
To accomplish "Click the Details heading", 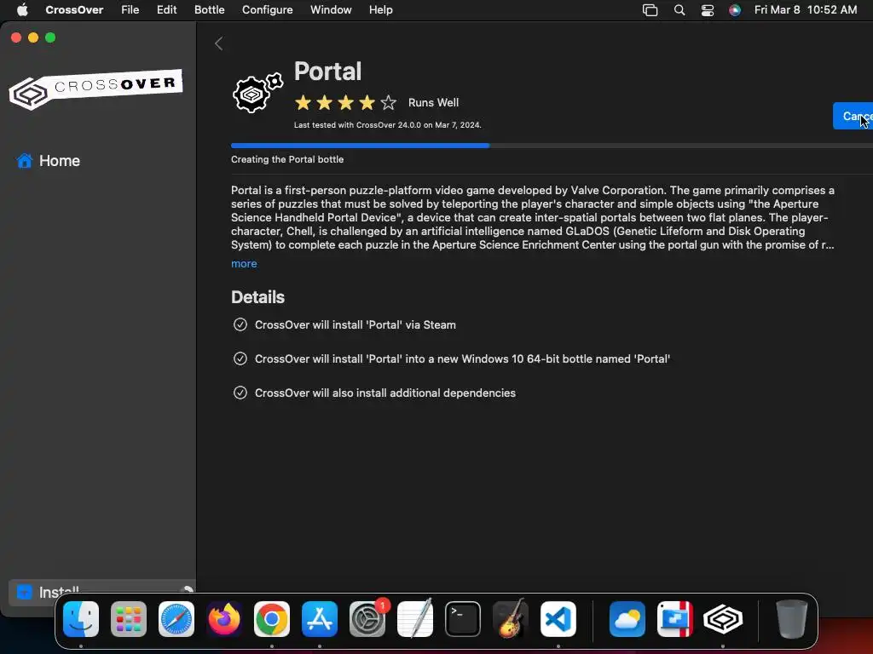I will [257, 297].
